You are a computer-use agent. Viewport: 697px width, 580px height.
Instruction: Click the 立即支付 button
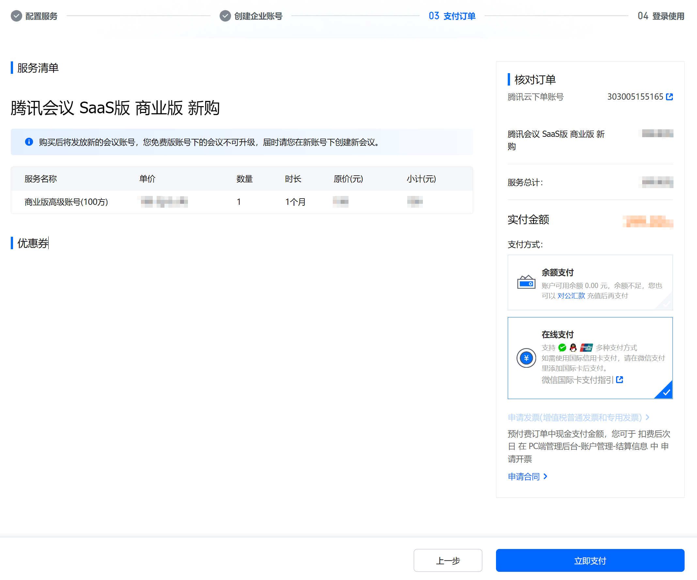pyautogui.click(x=590, y=560)
